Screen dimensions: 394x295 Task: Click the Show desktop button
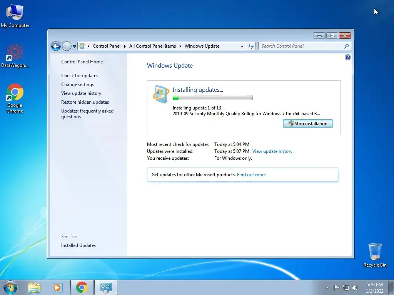(391, 287)
